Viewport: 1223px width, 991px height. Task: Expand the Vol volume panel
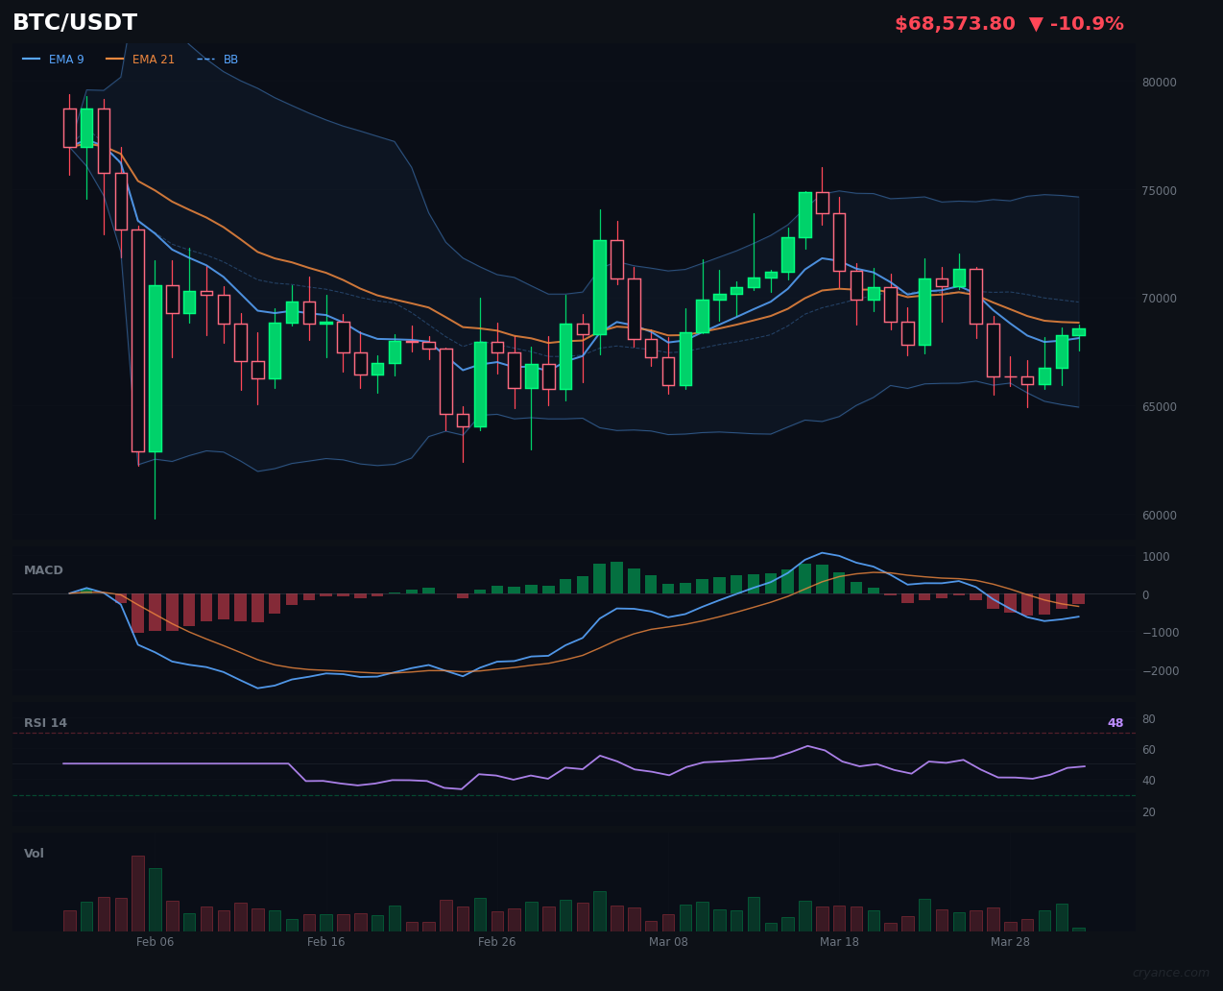coord(34,853)
